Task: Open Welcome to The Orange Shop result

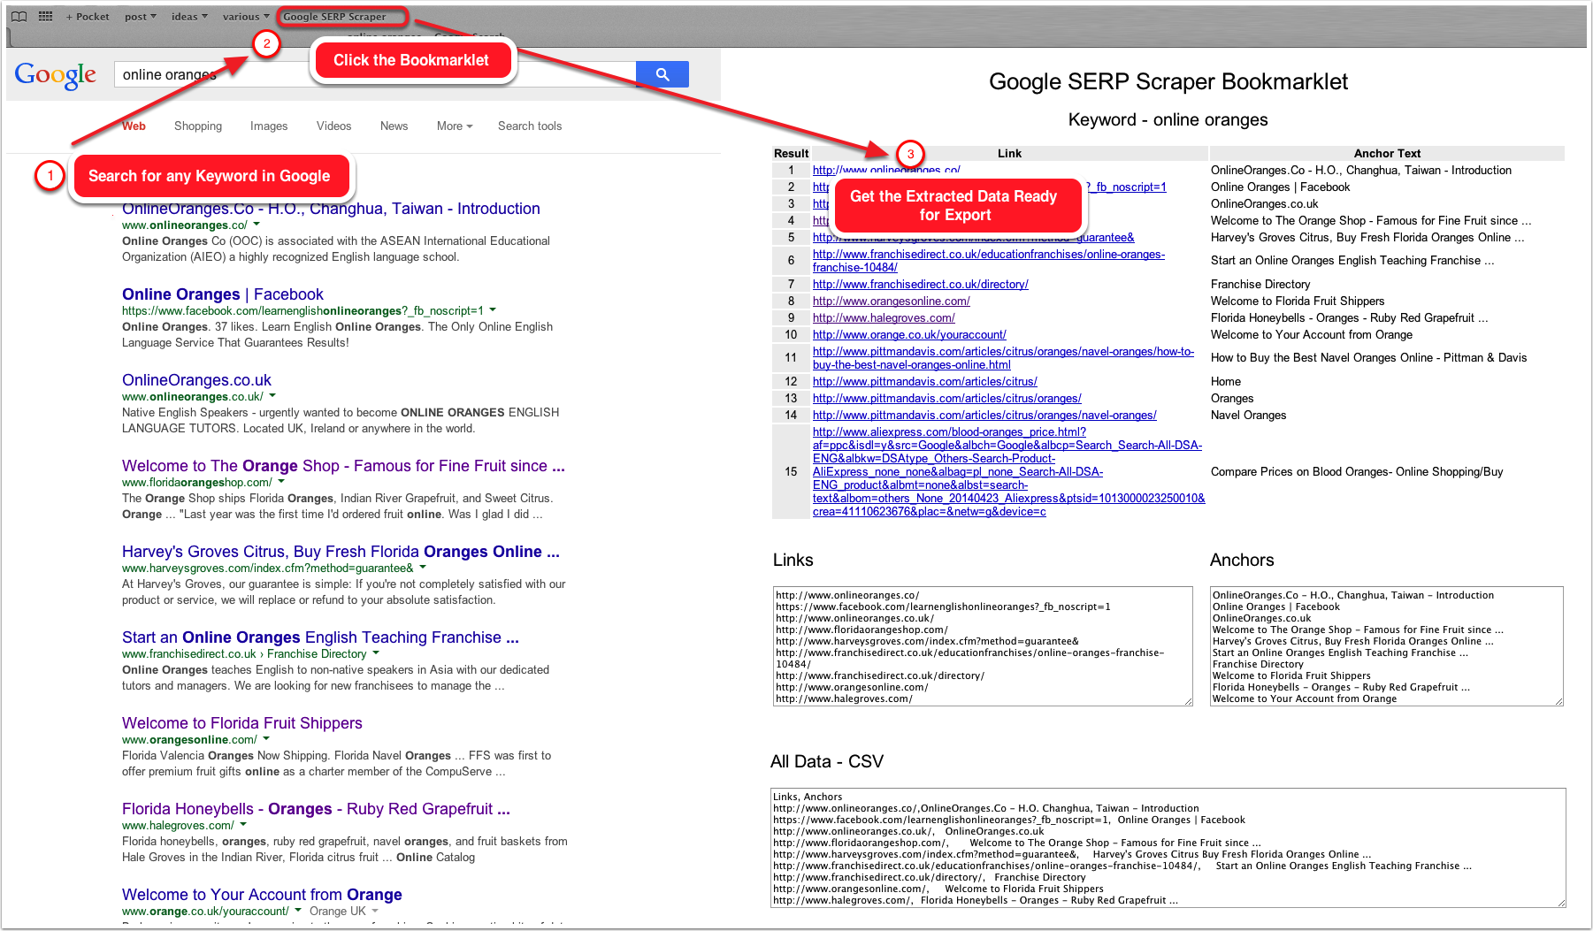Action: click(x=343, y=466)
